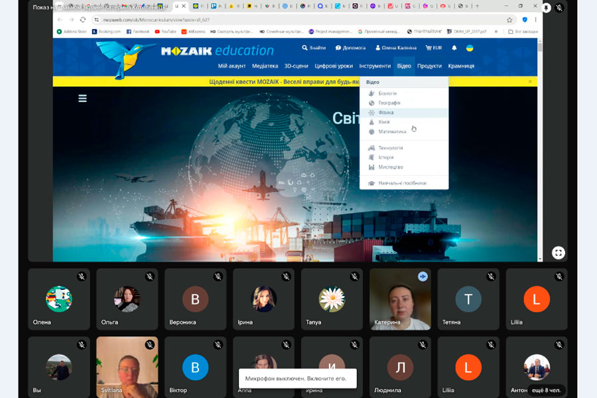Toggle fullscreen for the shared screen
Screen dimensions: 597x398
(x=558, y=253)
